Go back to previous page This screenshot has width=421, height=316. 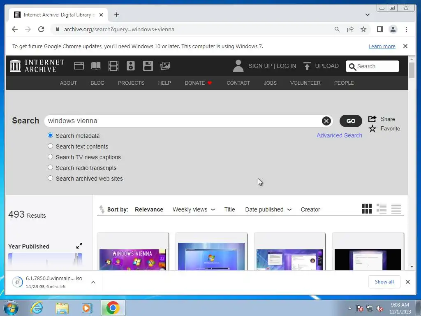15,29
